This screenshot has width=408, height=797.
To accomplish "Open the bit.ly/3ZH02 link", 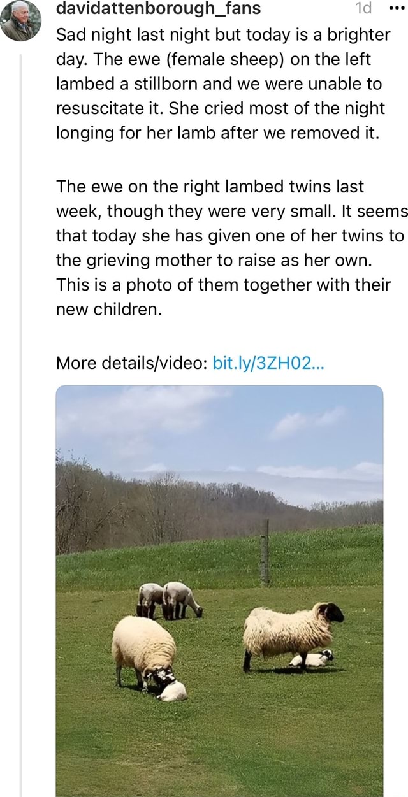I will click(x=269, y=363).
